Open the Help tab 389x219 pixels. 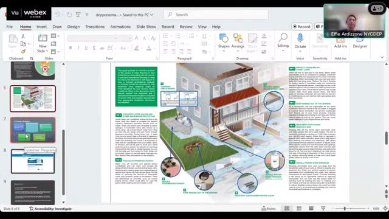216,27
